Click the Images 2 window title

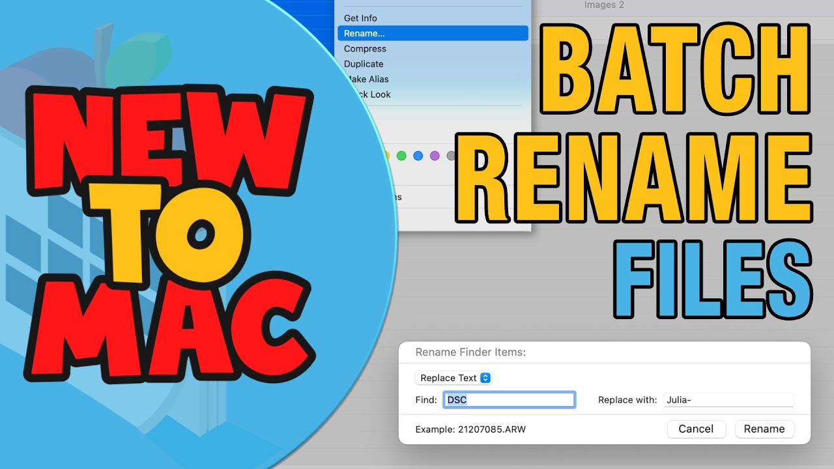click(604, 5)
